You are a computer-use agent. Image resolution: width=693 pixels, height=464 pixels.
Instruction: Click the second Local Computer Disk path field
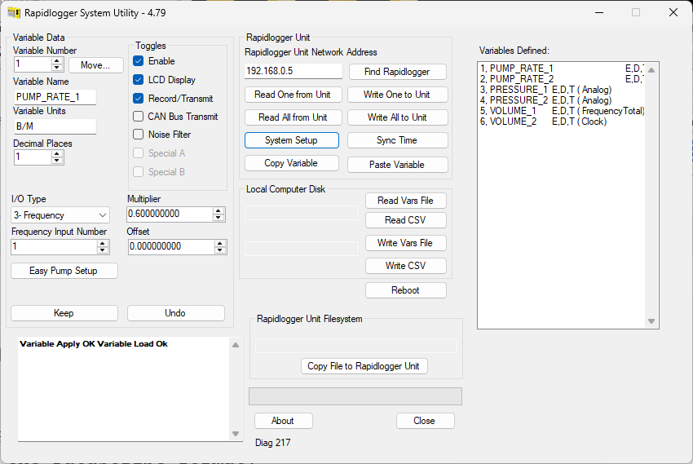[x=302, y=249]
